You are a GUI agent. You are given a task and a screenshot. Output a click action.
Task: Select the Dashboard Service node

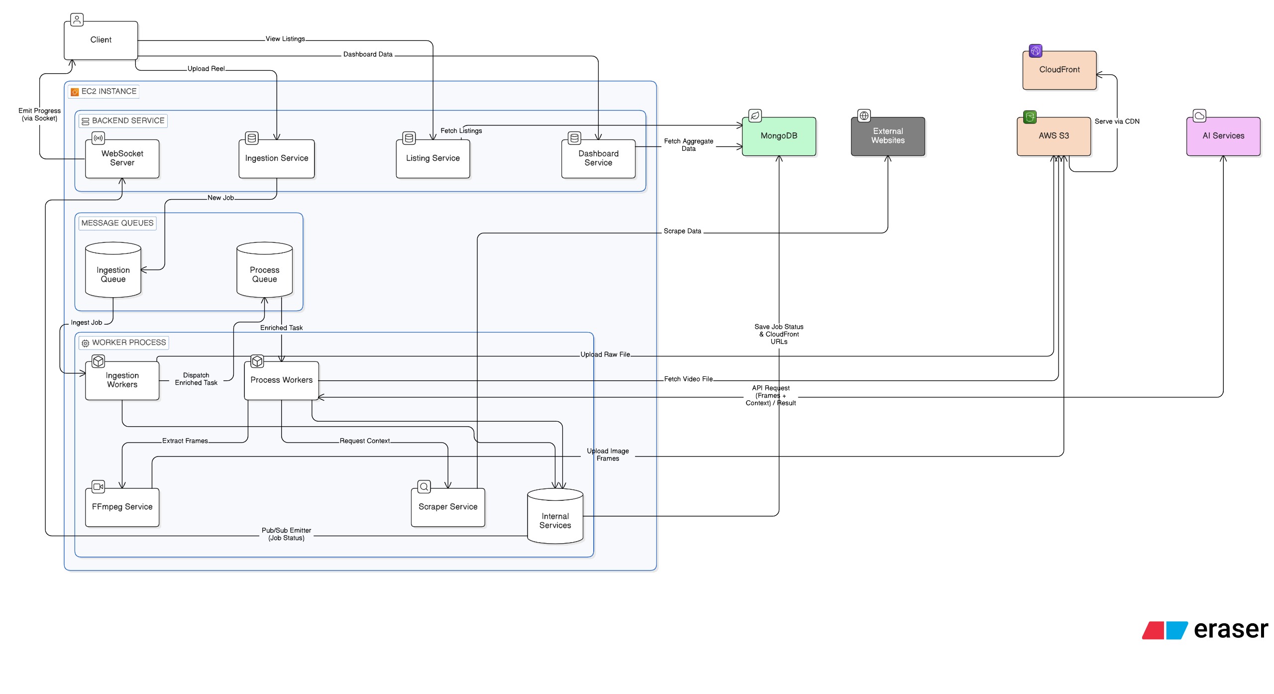[x=599, y=159]
